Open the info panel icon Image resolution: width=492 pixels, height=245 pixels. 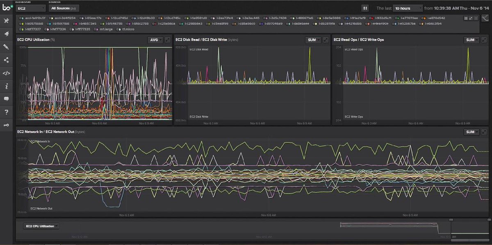pyautogui.click(x=7, y=86)
